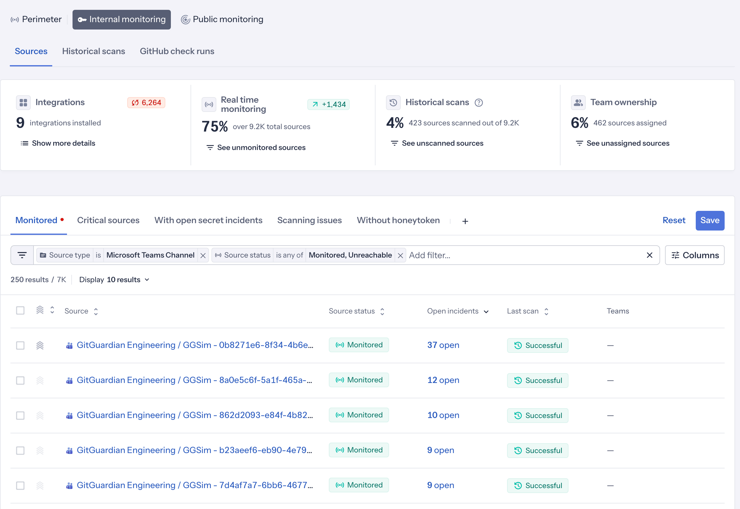This screenshot has height=509, width=740.
Task: Select the Critical sources view tab
Action: (x=108, y=220)
